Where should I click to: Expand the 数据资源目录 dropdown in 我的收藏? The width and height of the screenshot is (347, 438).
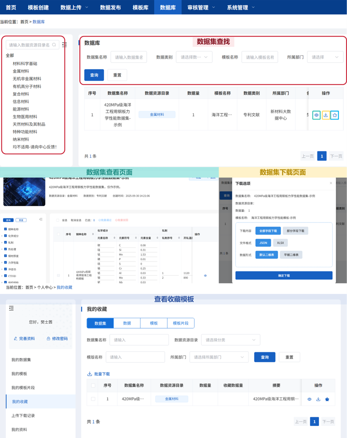point(230,340)
